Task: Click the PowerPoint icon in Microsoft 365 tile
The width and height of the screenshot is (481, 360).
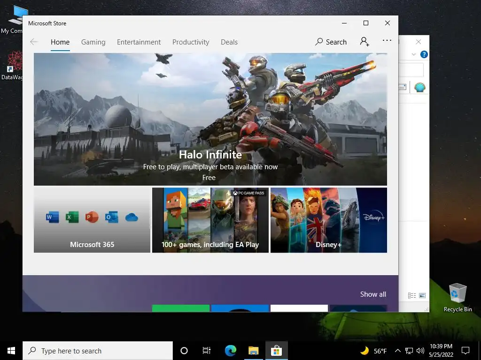Action: [92, 217]
